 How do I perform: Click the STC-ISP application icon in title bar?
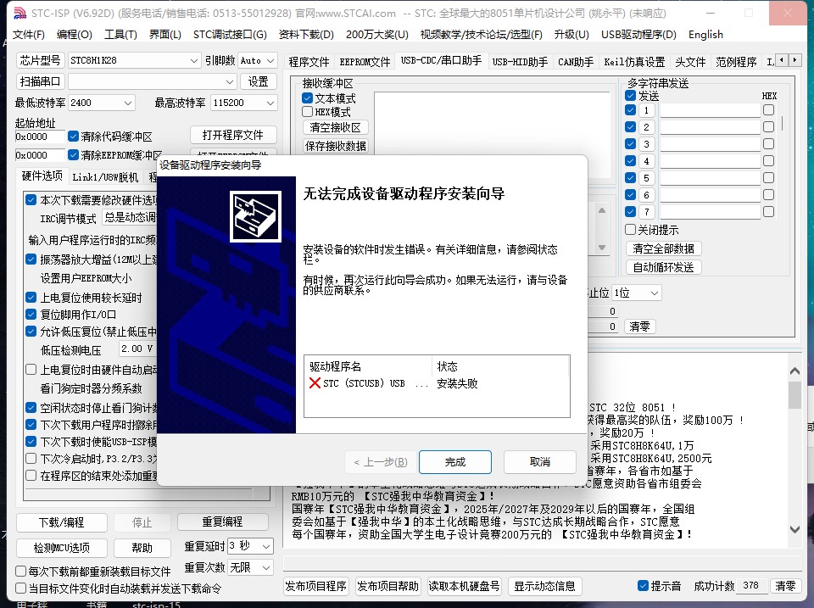20,13
